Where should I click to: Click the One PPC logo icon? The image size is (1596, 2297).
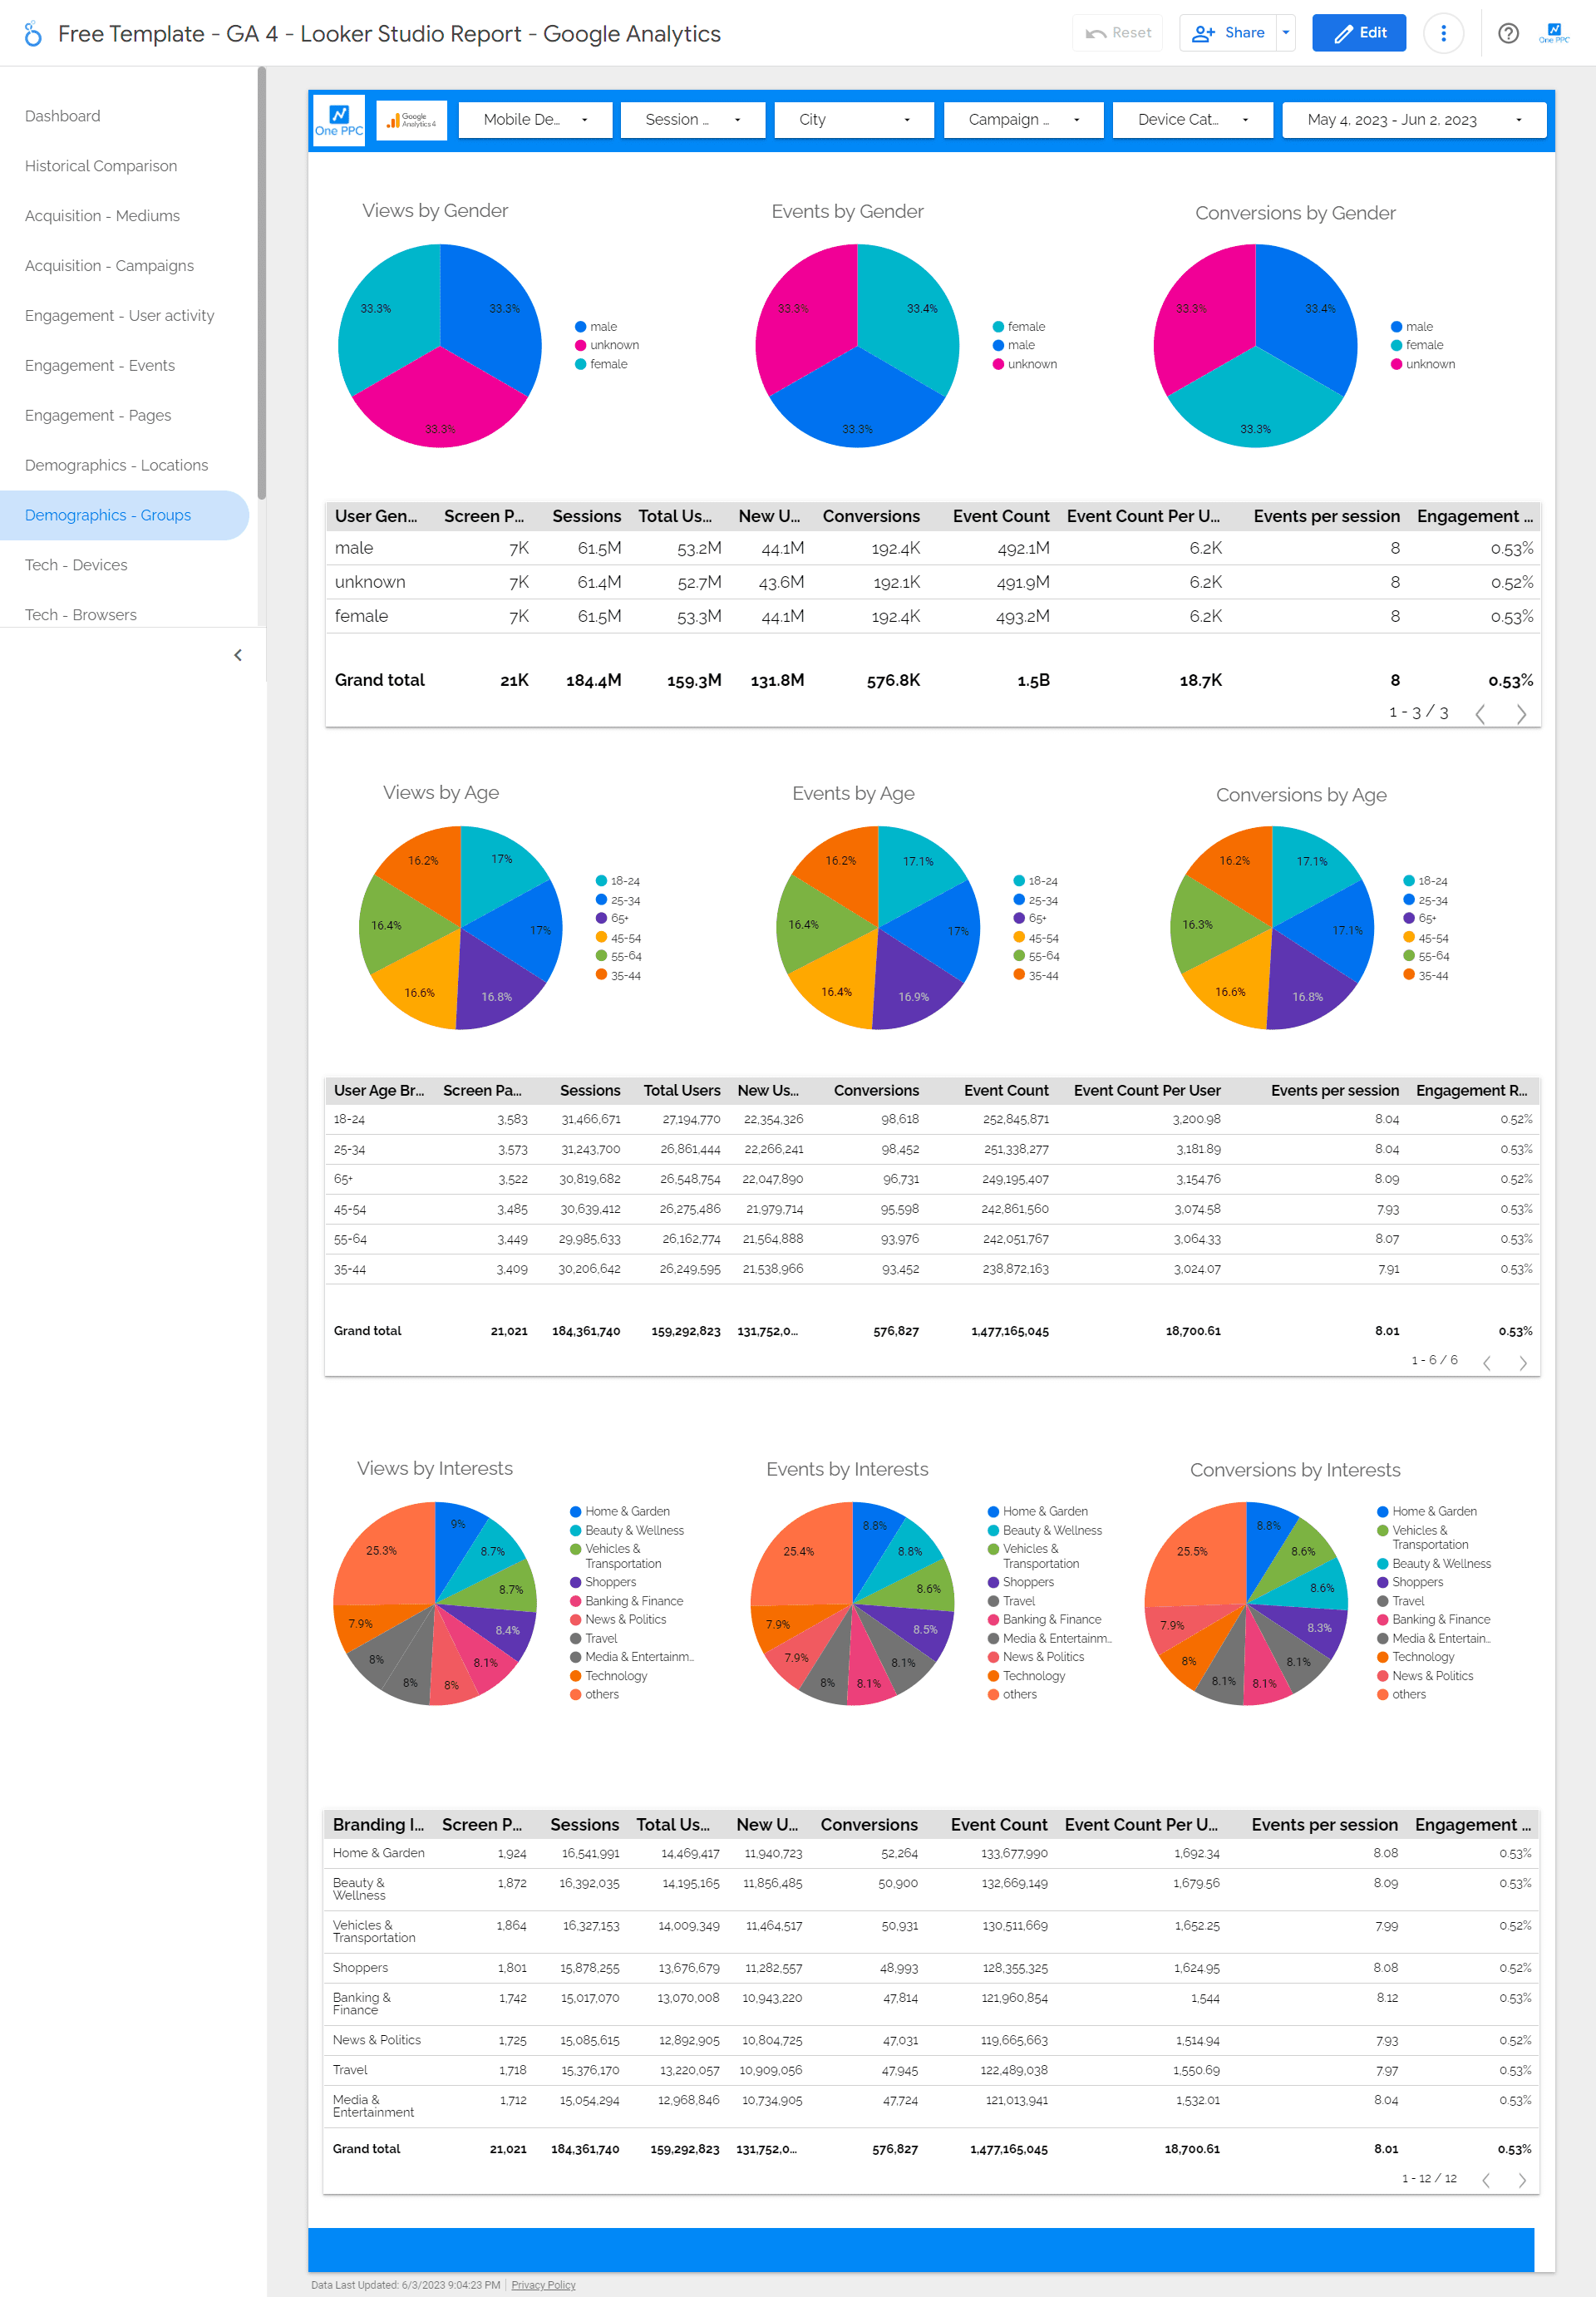(x=337, y=119)
